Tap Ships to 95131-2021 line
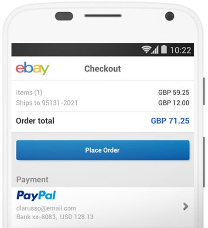The image size is (208, 228). coord(47,103)
